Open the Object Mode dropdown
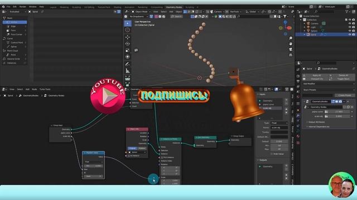 tap(141, 12)
